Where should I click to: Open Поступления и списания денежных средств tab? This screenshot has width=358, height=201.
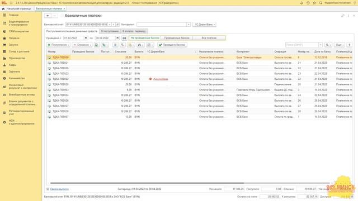tap(72, 31)
